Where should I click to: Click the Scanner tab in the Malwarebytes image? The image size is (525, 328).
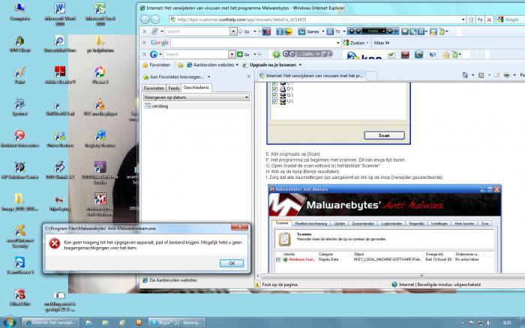click(x=282, y=223)
